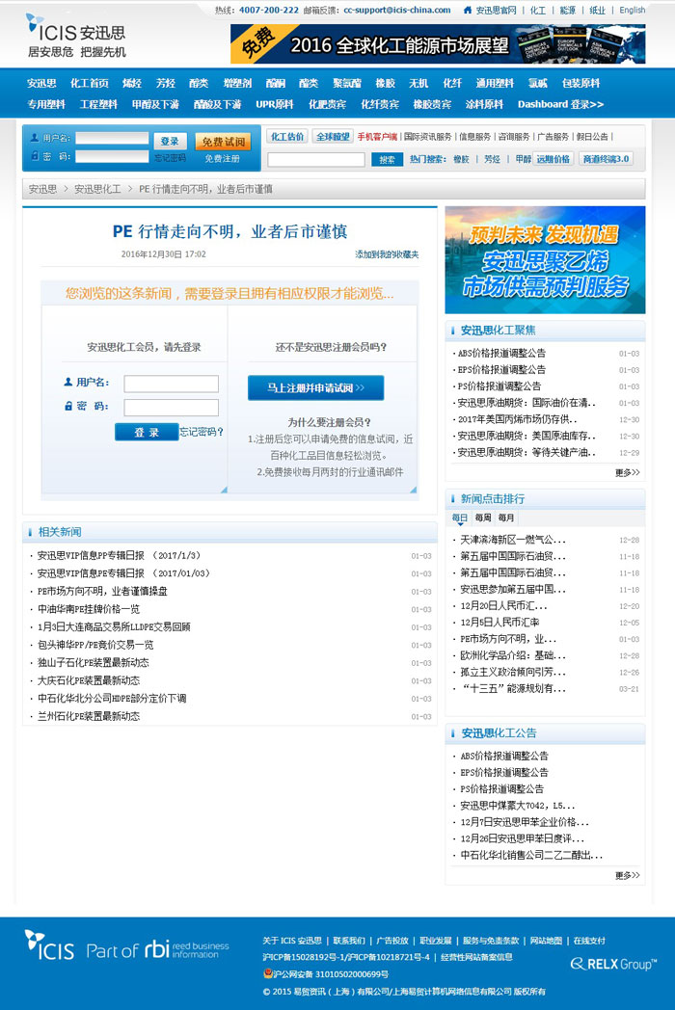Open 兰州石化PE装置最新动态 news item

89,716
